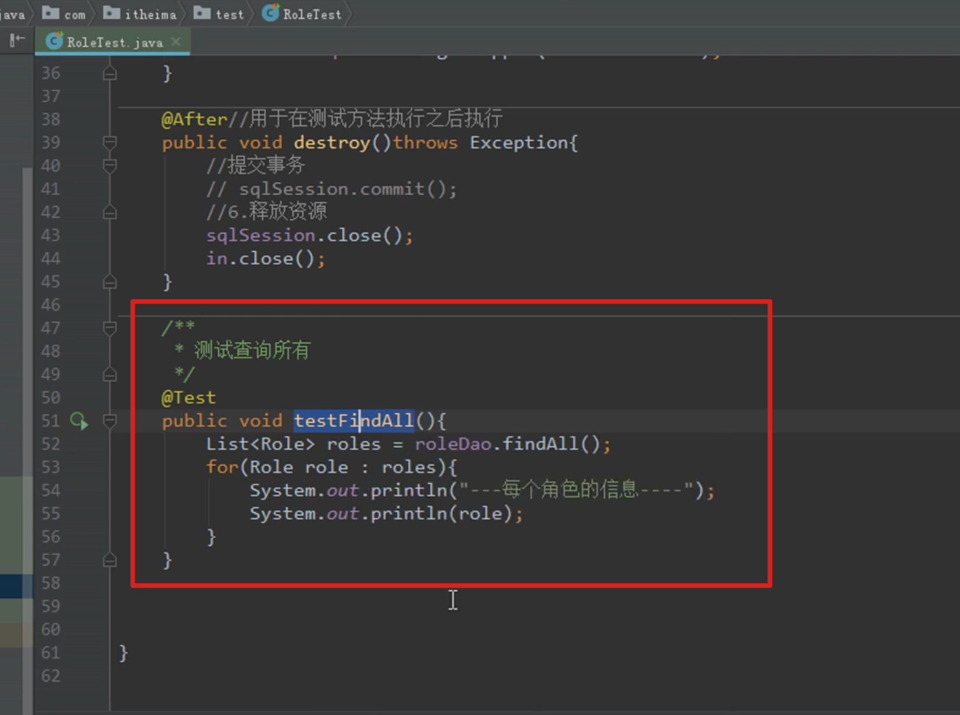Open the test breadcrumb folder
960x715 pixels.
(x=219, y=13)
